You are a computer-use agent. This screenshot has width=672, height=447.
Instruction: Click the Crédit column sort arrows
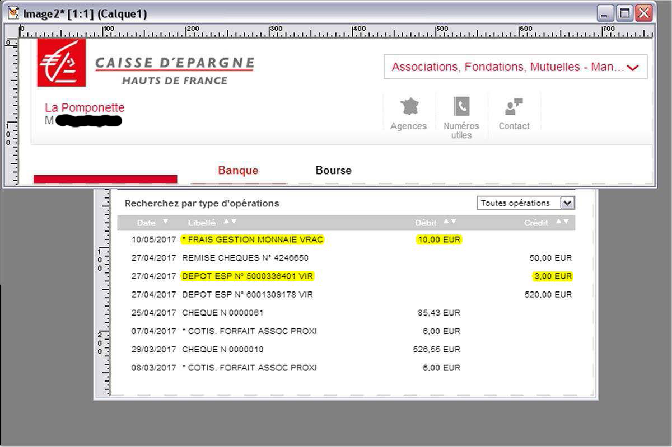tap(562, 222)
